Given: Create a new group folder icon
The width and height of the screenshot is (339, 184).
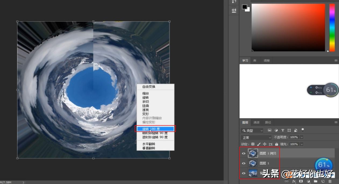Looking at the screenshot, I should 316,182.
